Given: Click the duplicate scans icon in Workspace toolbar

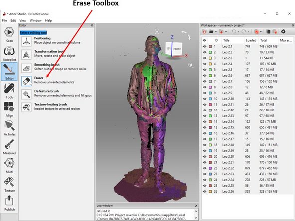Looking at the screenshot, I should pyautogui.click(x=269, y=32).
